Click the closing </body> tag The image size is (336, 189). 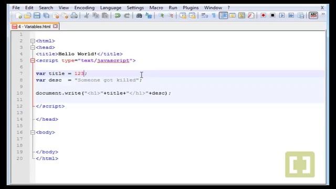pyautogui.click(x=47, y=152)
